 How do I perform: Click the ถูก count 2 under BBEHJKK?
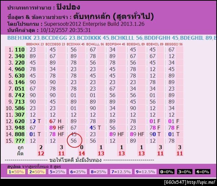41,147
